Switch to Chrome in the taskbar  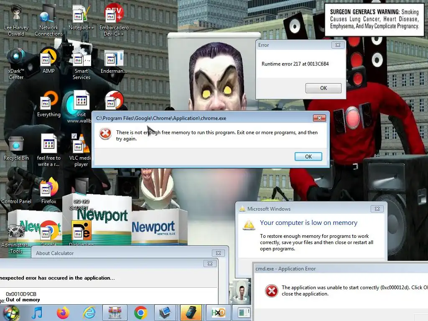(141, 313)
